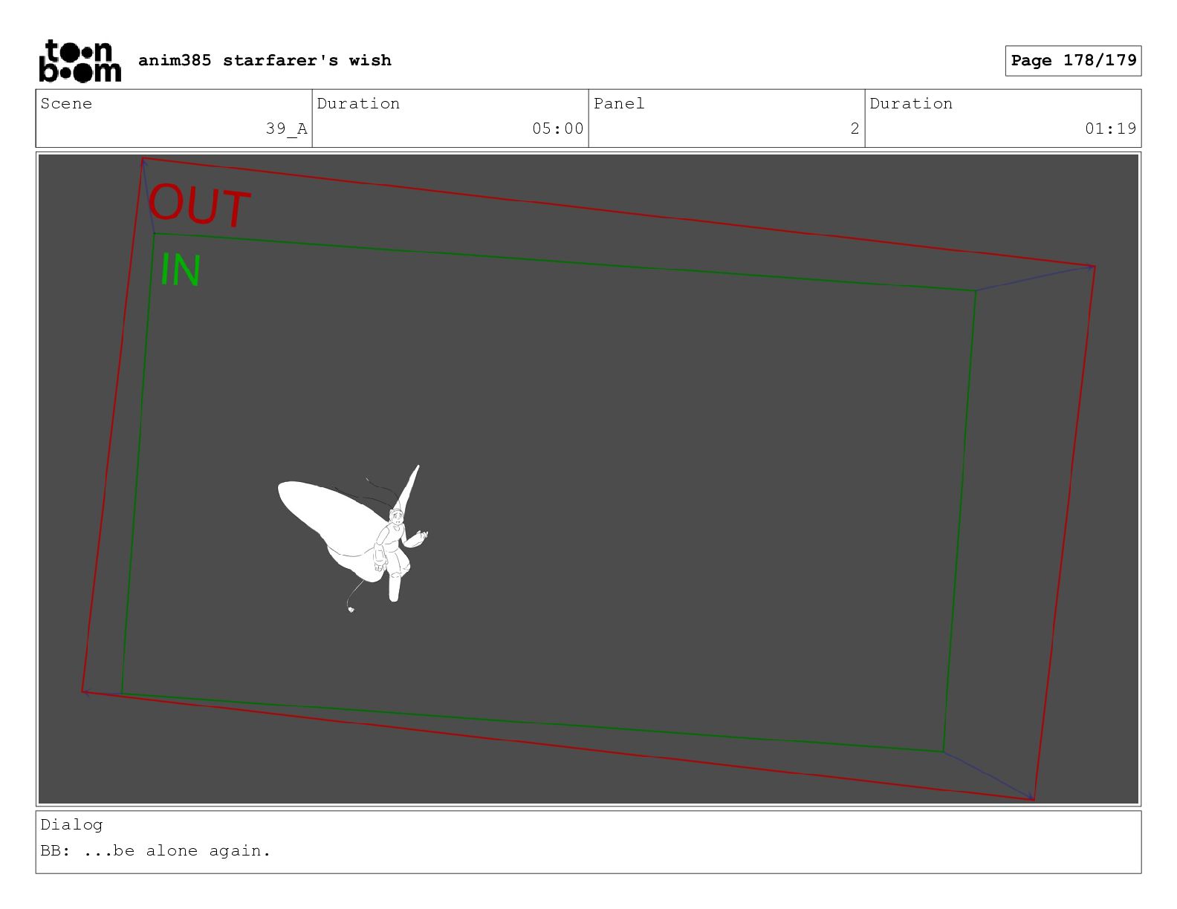This screenshot has height=909, width=1177.
Task: Click the 'Dialog' label
Action: pos(71,824)
